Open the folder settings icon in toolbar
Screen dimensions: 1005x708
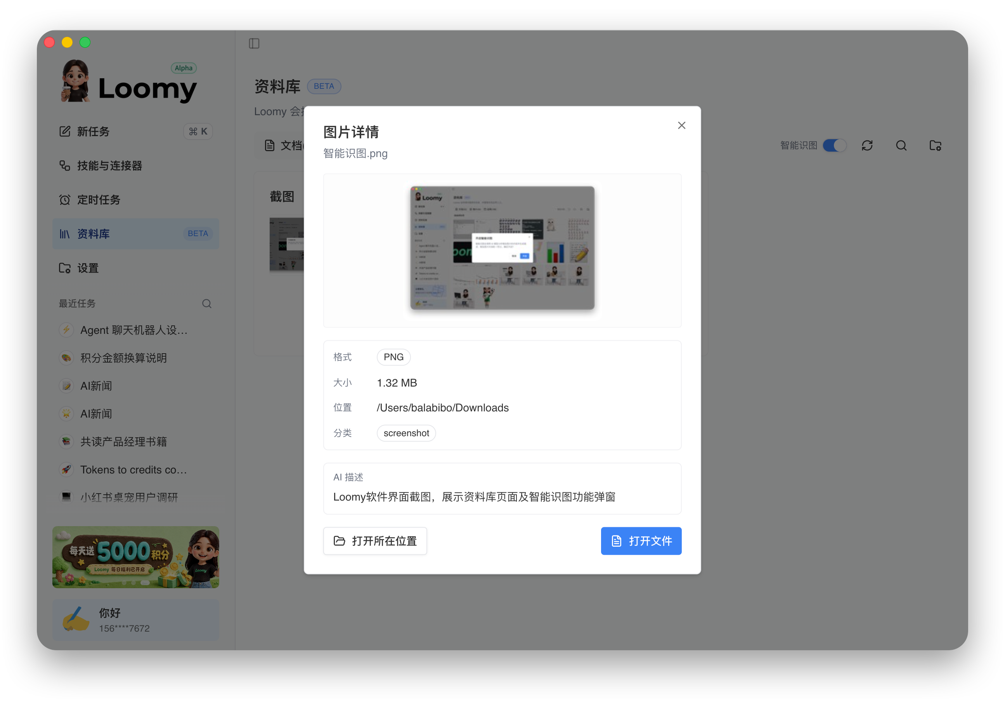pyautogui.click(x=936, y=146)
